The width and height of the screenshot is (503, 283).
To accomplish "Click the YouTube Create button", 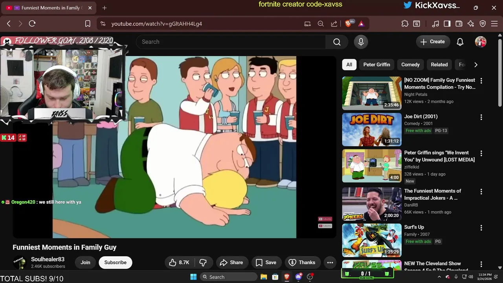I will (x=433, y=42).
